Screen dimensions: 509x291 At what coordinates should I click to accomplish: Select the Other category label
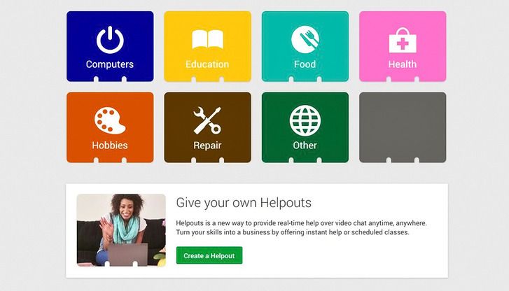click(305, 145)
